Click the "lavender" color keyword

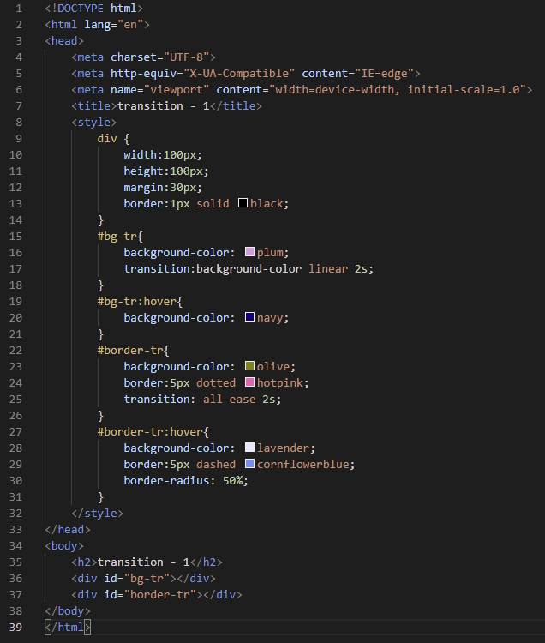tap(283, 448)
